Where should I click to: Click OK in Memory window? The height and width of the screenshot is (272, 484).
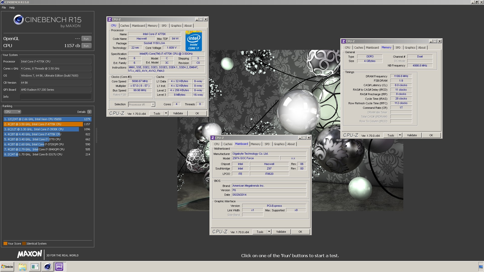click(431, 135)
